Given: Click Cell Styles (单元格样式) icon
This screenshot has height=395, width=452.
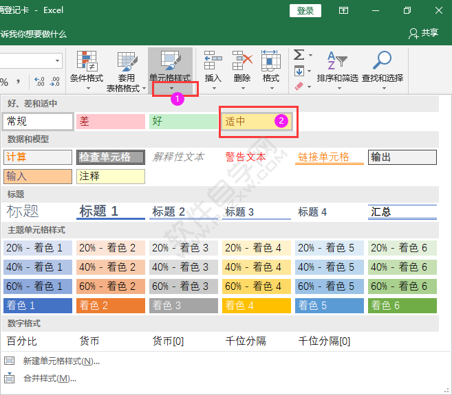Looking at the screenshot, I should pos(171,60).
